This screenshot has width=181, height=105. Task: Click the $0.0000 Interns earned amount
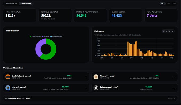[65, 87]
